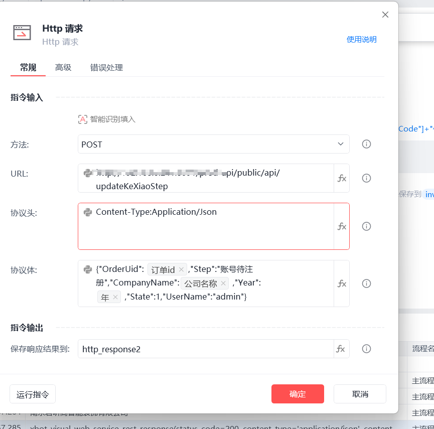The image size is (434, 429).
Task: Switch to the 高级 tab
Action: pyautogui.click(x=63, y=68)
